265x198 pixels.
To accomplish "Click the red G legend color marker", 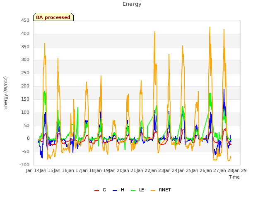I will click(x=96, y=191).
